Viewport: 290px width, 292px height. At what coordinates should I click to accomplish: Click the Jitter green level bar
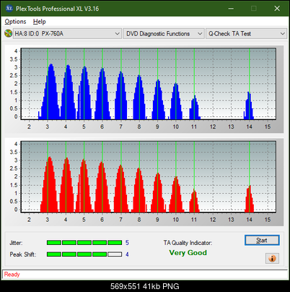point(84,243)
